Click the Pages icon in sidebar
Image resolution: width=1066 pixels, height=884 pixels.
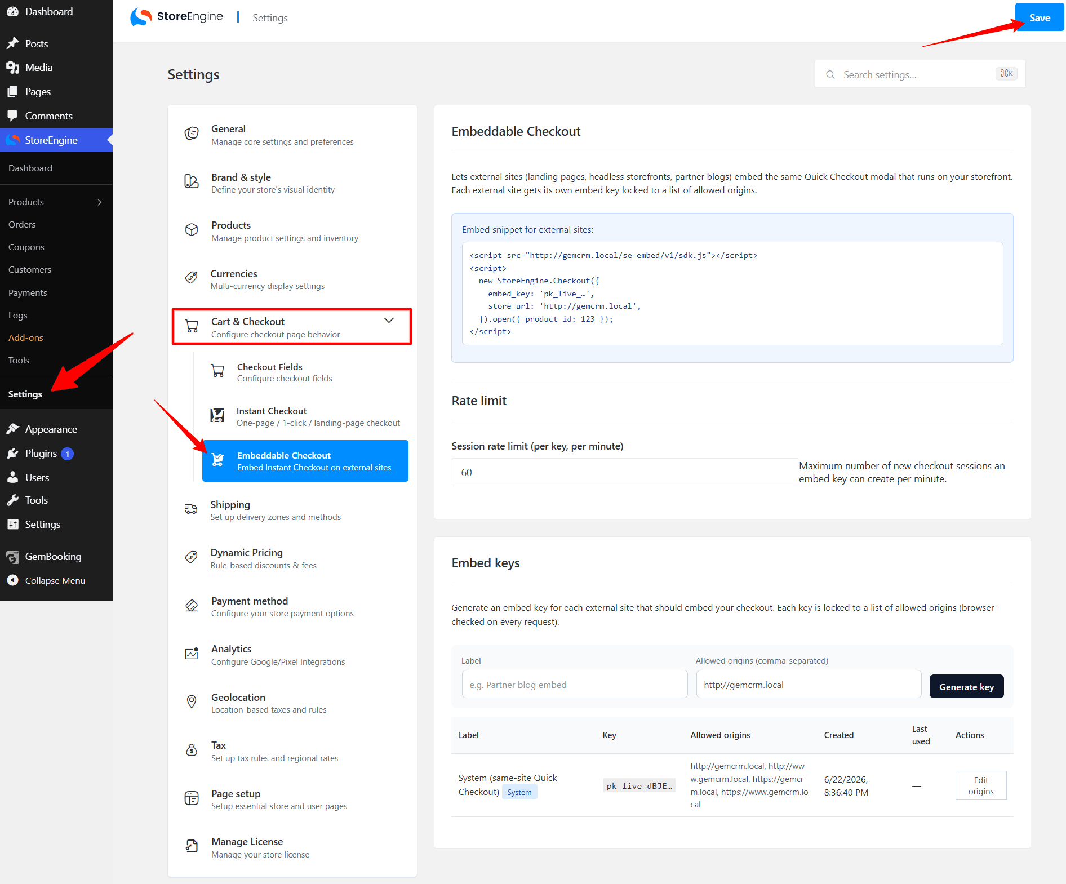(x=12, y=91)
